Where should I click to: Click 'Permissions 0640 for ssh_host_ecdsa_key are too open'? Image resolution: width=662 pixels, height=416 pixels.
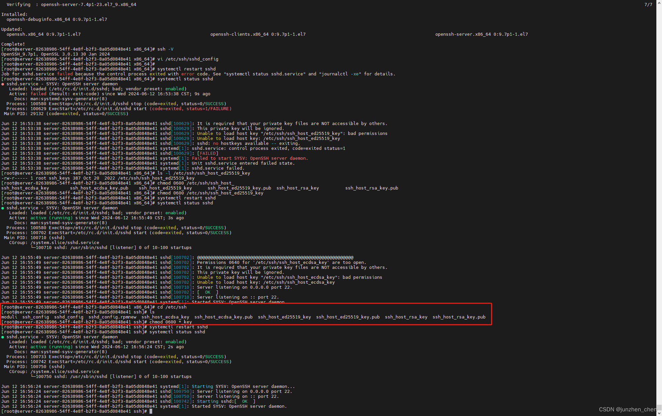[x=282, y=262]
